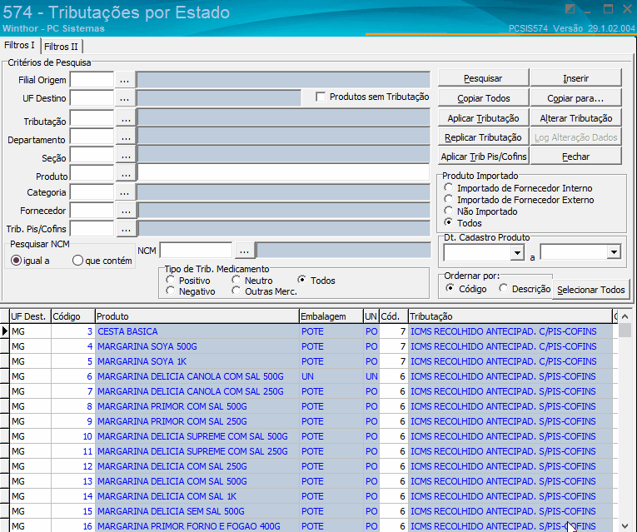This screenshot has width=637, height=532.
Task: Open Categoria lookup ellipsis button
Action: click(124, 192)
